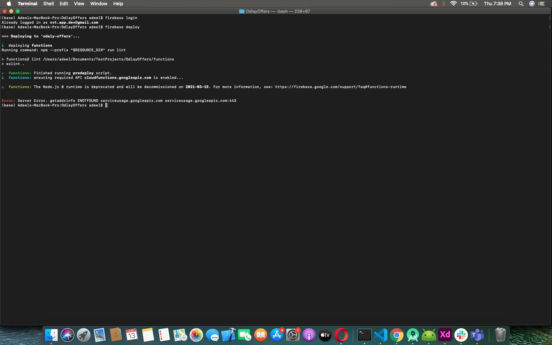Open Spotlight search magnifier icon
Image resolution: width=552 pixels, height=345 pixels.
[521, 4]
